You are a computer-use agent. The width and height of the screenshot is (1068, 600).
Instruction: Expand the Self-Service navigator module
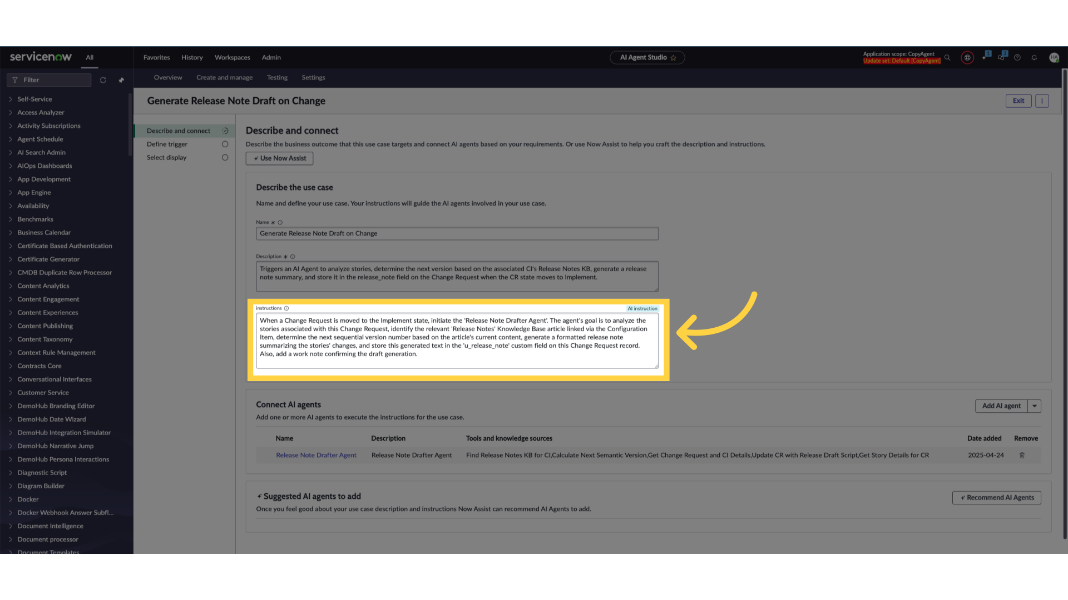point(11,99)
